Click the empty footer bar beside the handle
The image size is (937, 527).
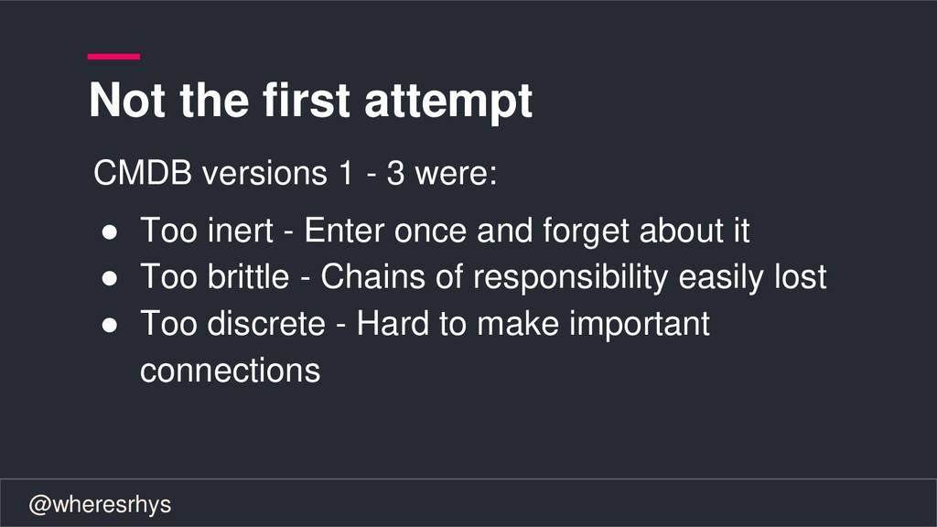coord(550,503)
